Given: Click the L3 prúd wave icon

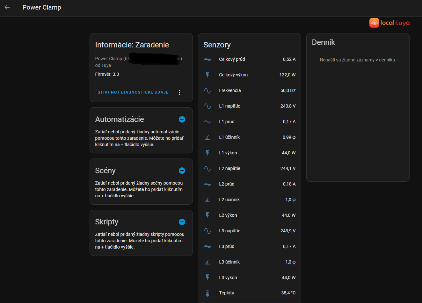Looking at the screenshot, I should (207, 246).
